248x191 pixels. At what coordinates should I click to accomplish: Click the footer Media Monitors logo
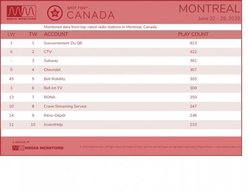click(38, 148)
